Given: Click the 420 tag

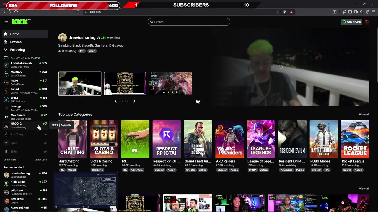Looking at the screenshot, I should [82, 51].
